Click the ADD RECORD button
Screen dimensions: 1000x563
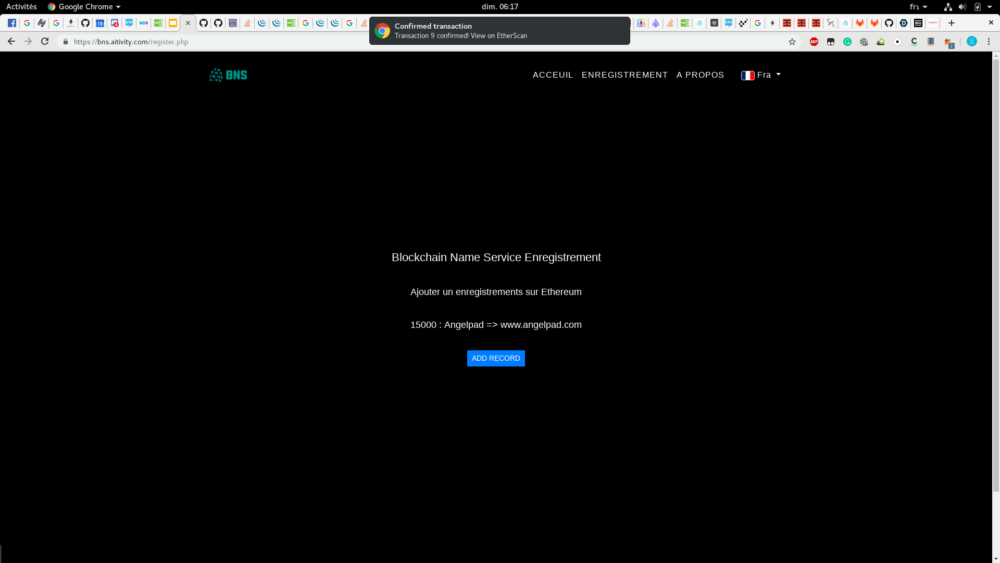[x=496, y=358]
